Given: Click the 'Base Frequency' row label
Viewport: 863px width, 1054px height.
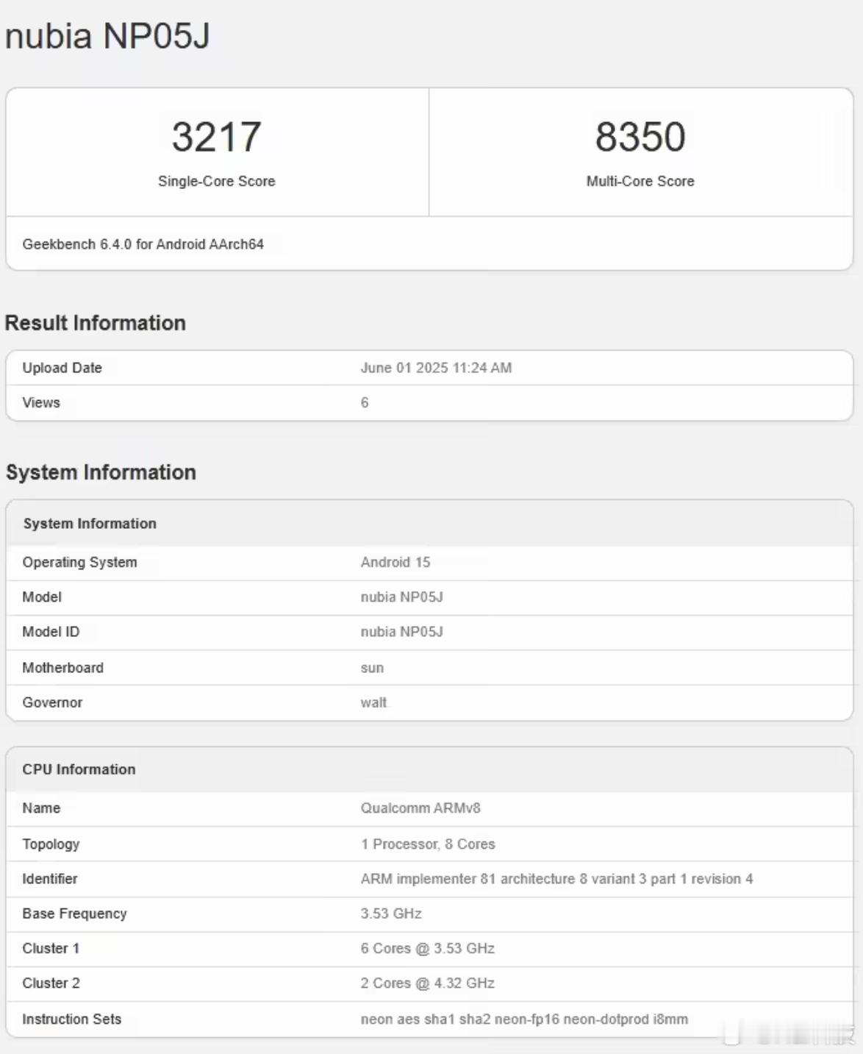Looking at the screenshot, I should pos(75,914).
